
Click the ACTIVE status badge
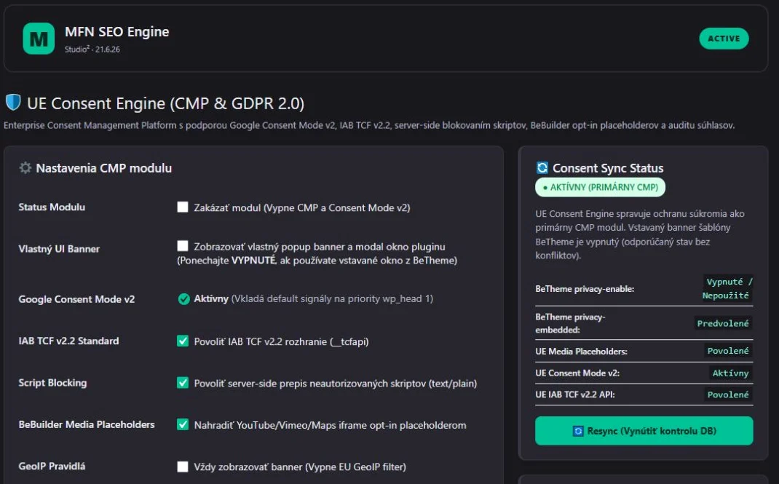coord(724,39)
